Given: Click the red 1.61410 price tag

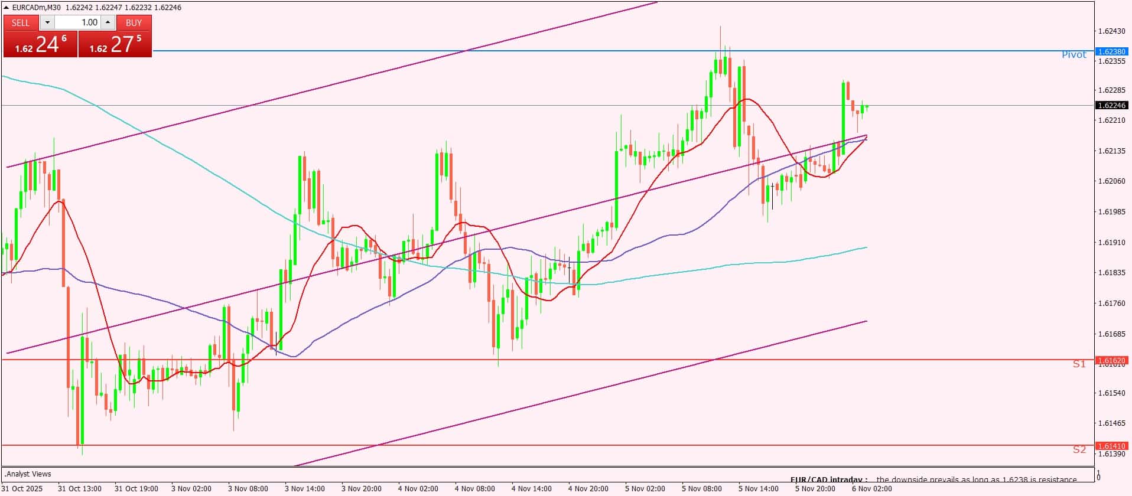Looking at the screenshot, I should (1111, 446).
